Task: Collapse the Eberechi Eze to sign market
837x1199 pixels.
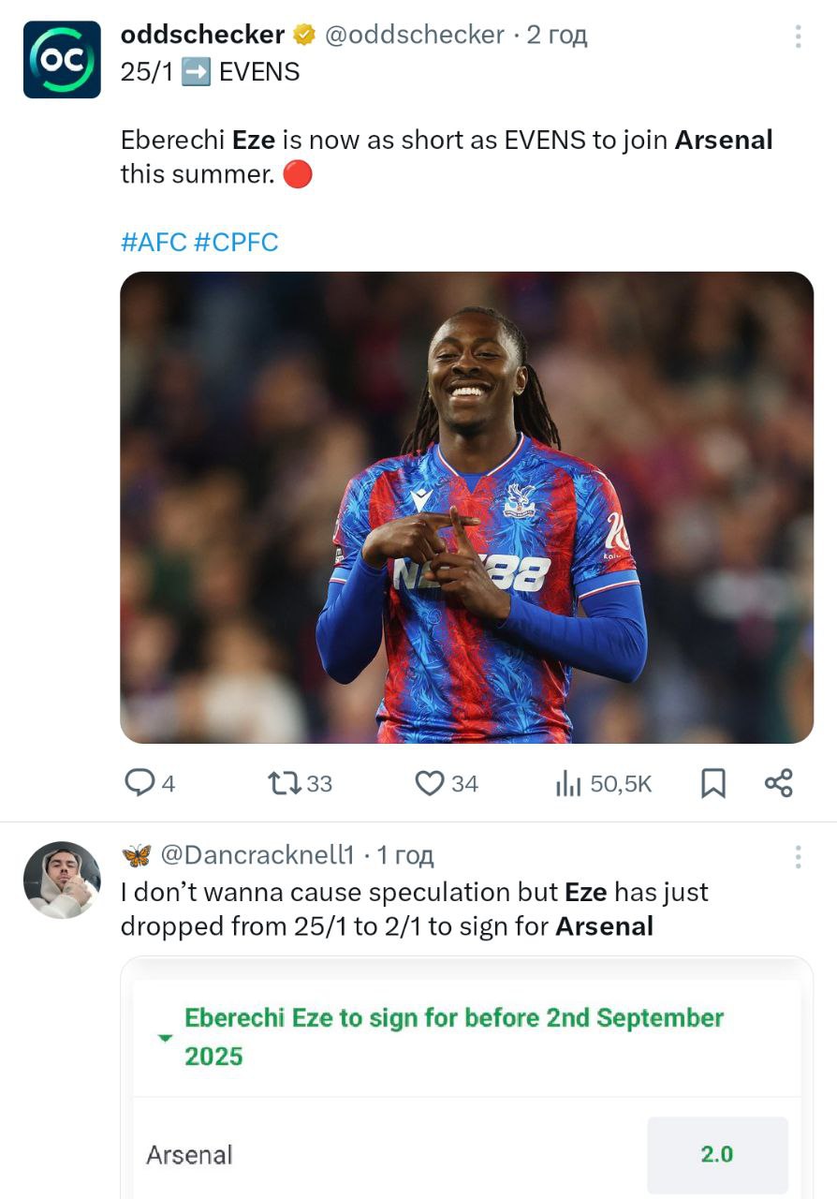Action: click(165, 1038)
